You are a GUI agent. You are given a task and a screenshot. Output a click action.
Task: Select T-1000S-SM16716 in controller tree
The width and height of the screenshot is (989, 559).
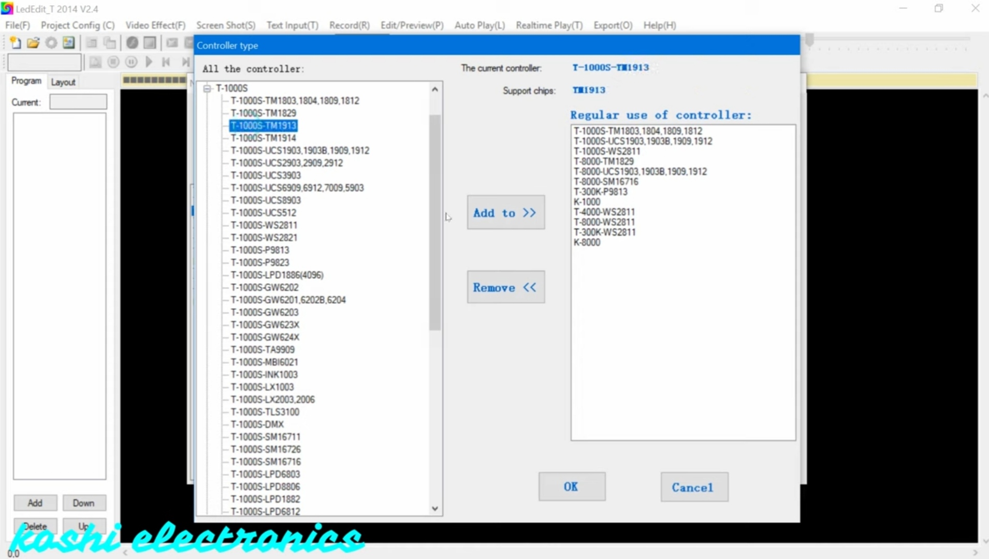click(x=266, y=462)
